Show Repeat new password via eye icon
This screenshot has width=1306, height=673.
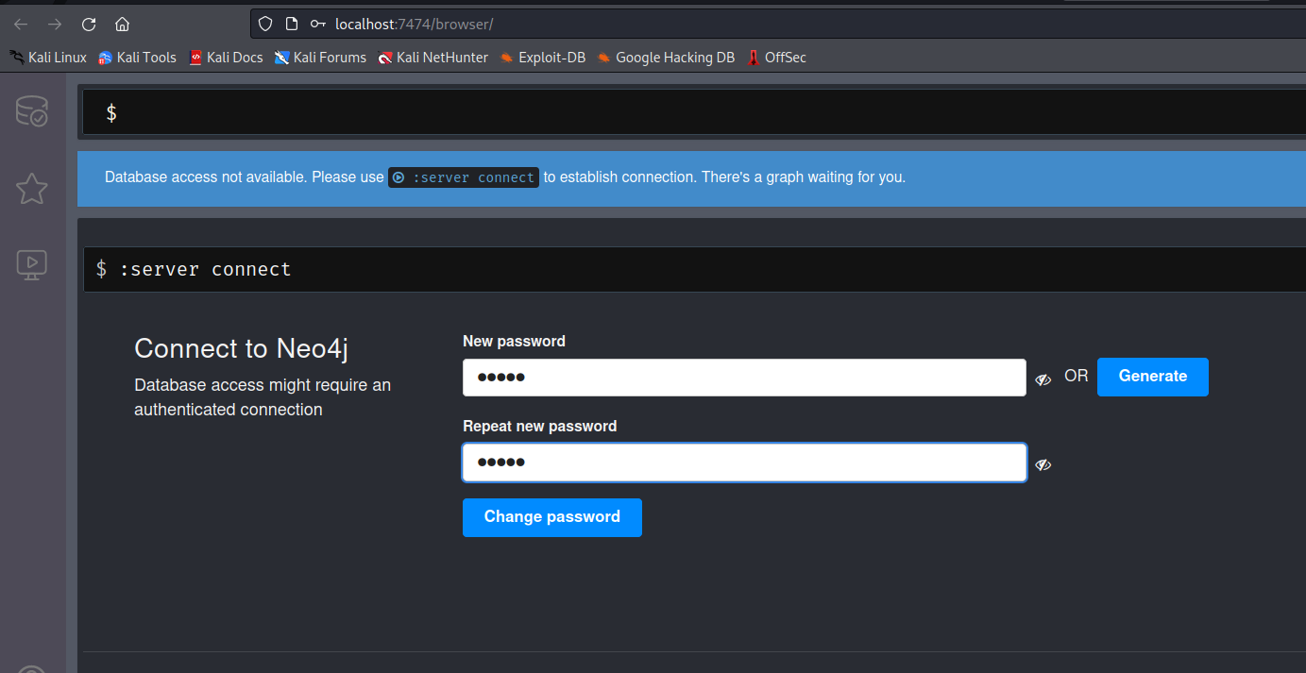coord(1043,464)
